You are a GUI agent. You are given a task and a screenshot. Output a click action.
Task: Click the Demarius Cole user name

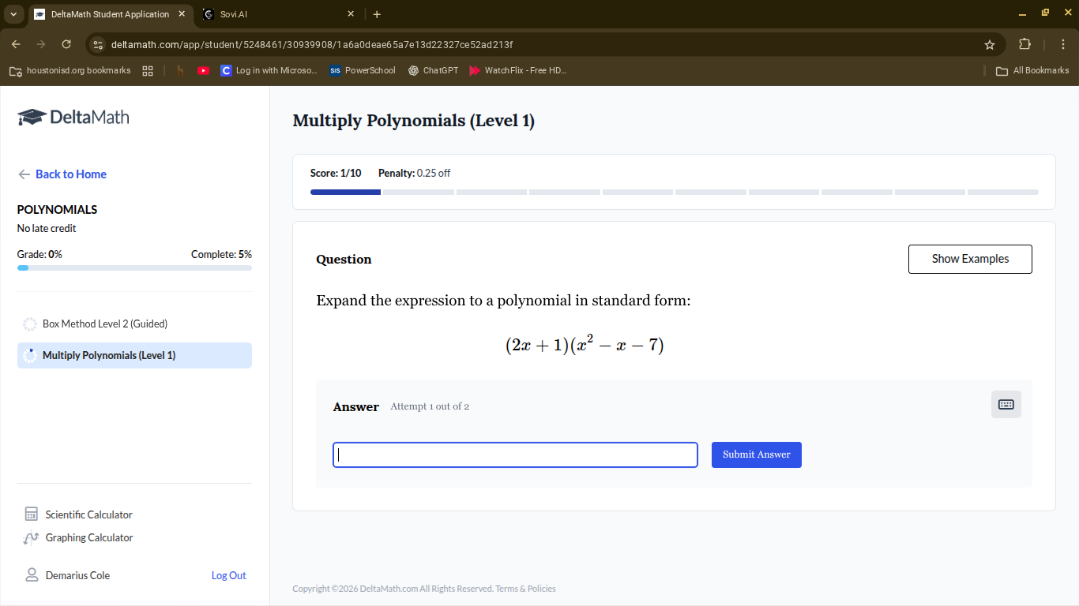click(x=77, y=575)
